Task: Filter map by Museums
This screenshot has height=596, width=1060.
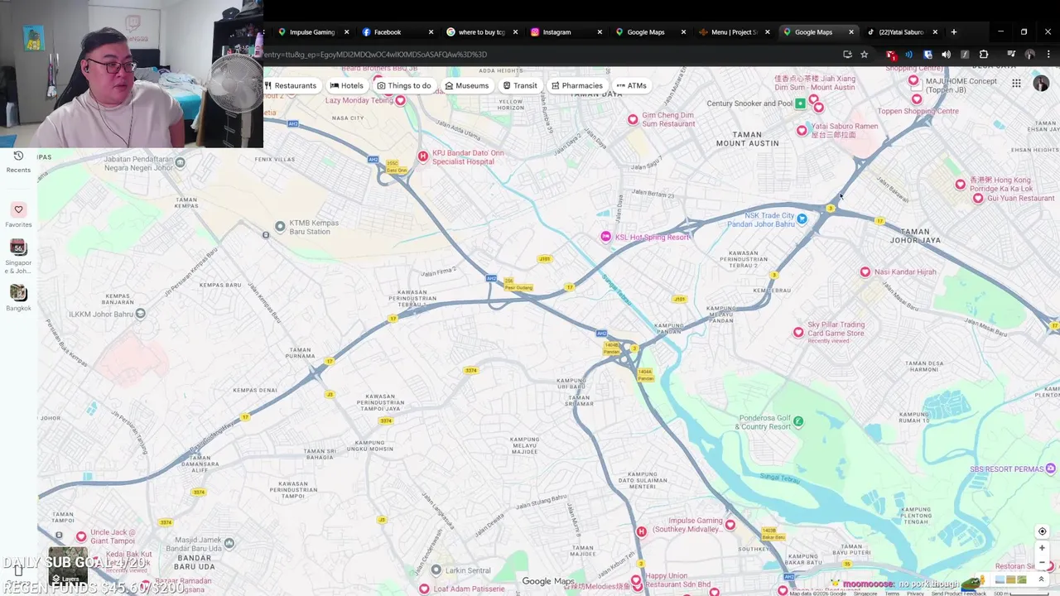Action: point(466,85)
